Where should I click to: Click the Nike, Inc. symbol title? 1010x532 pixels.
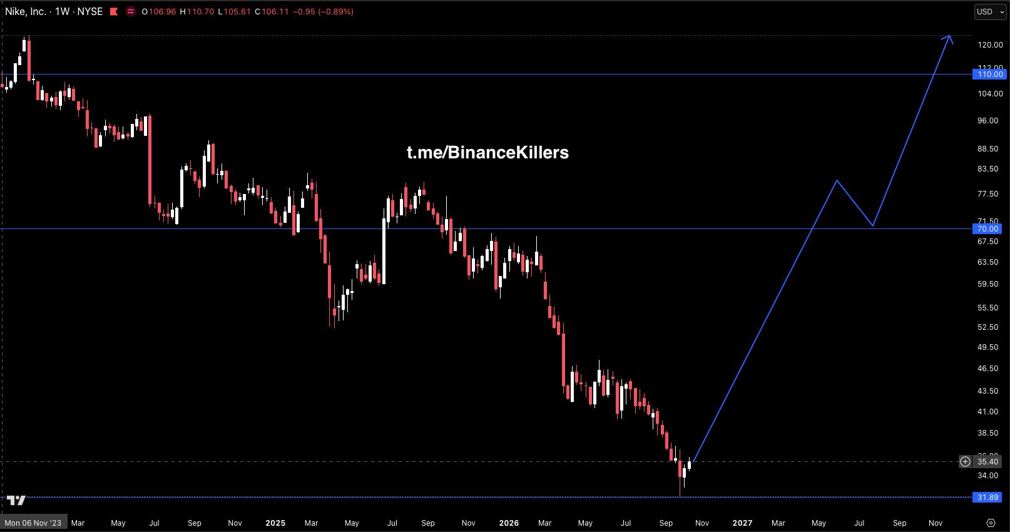pos(26,11)
